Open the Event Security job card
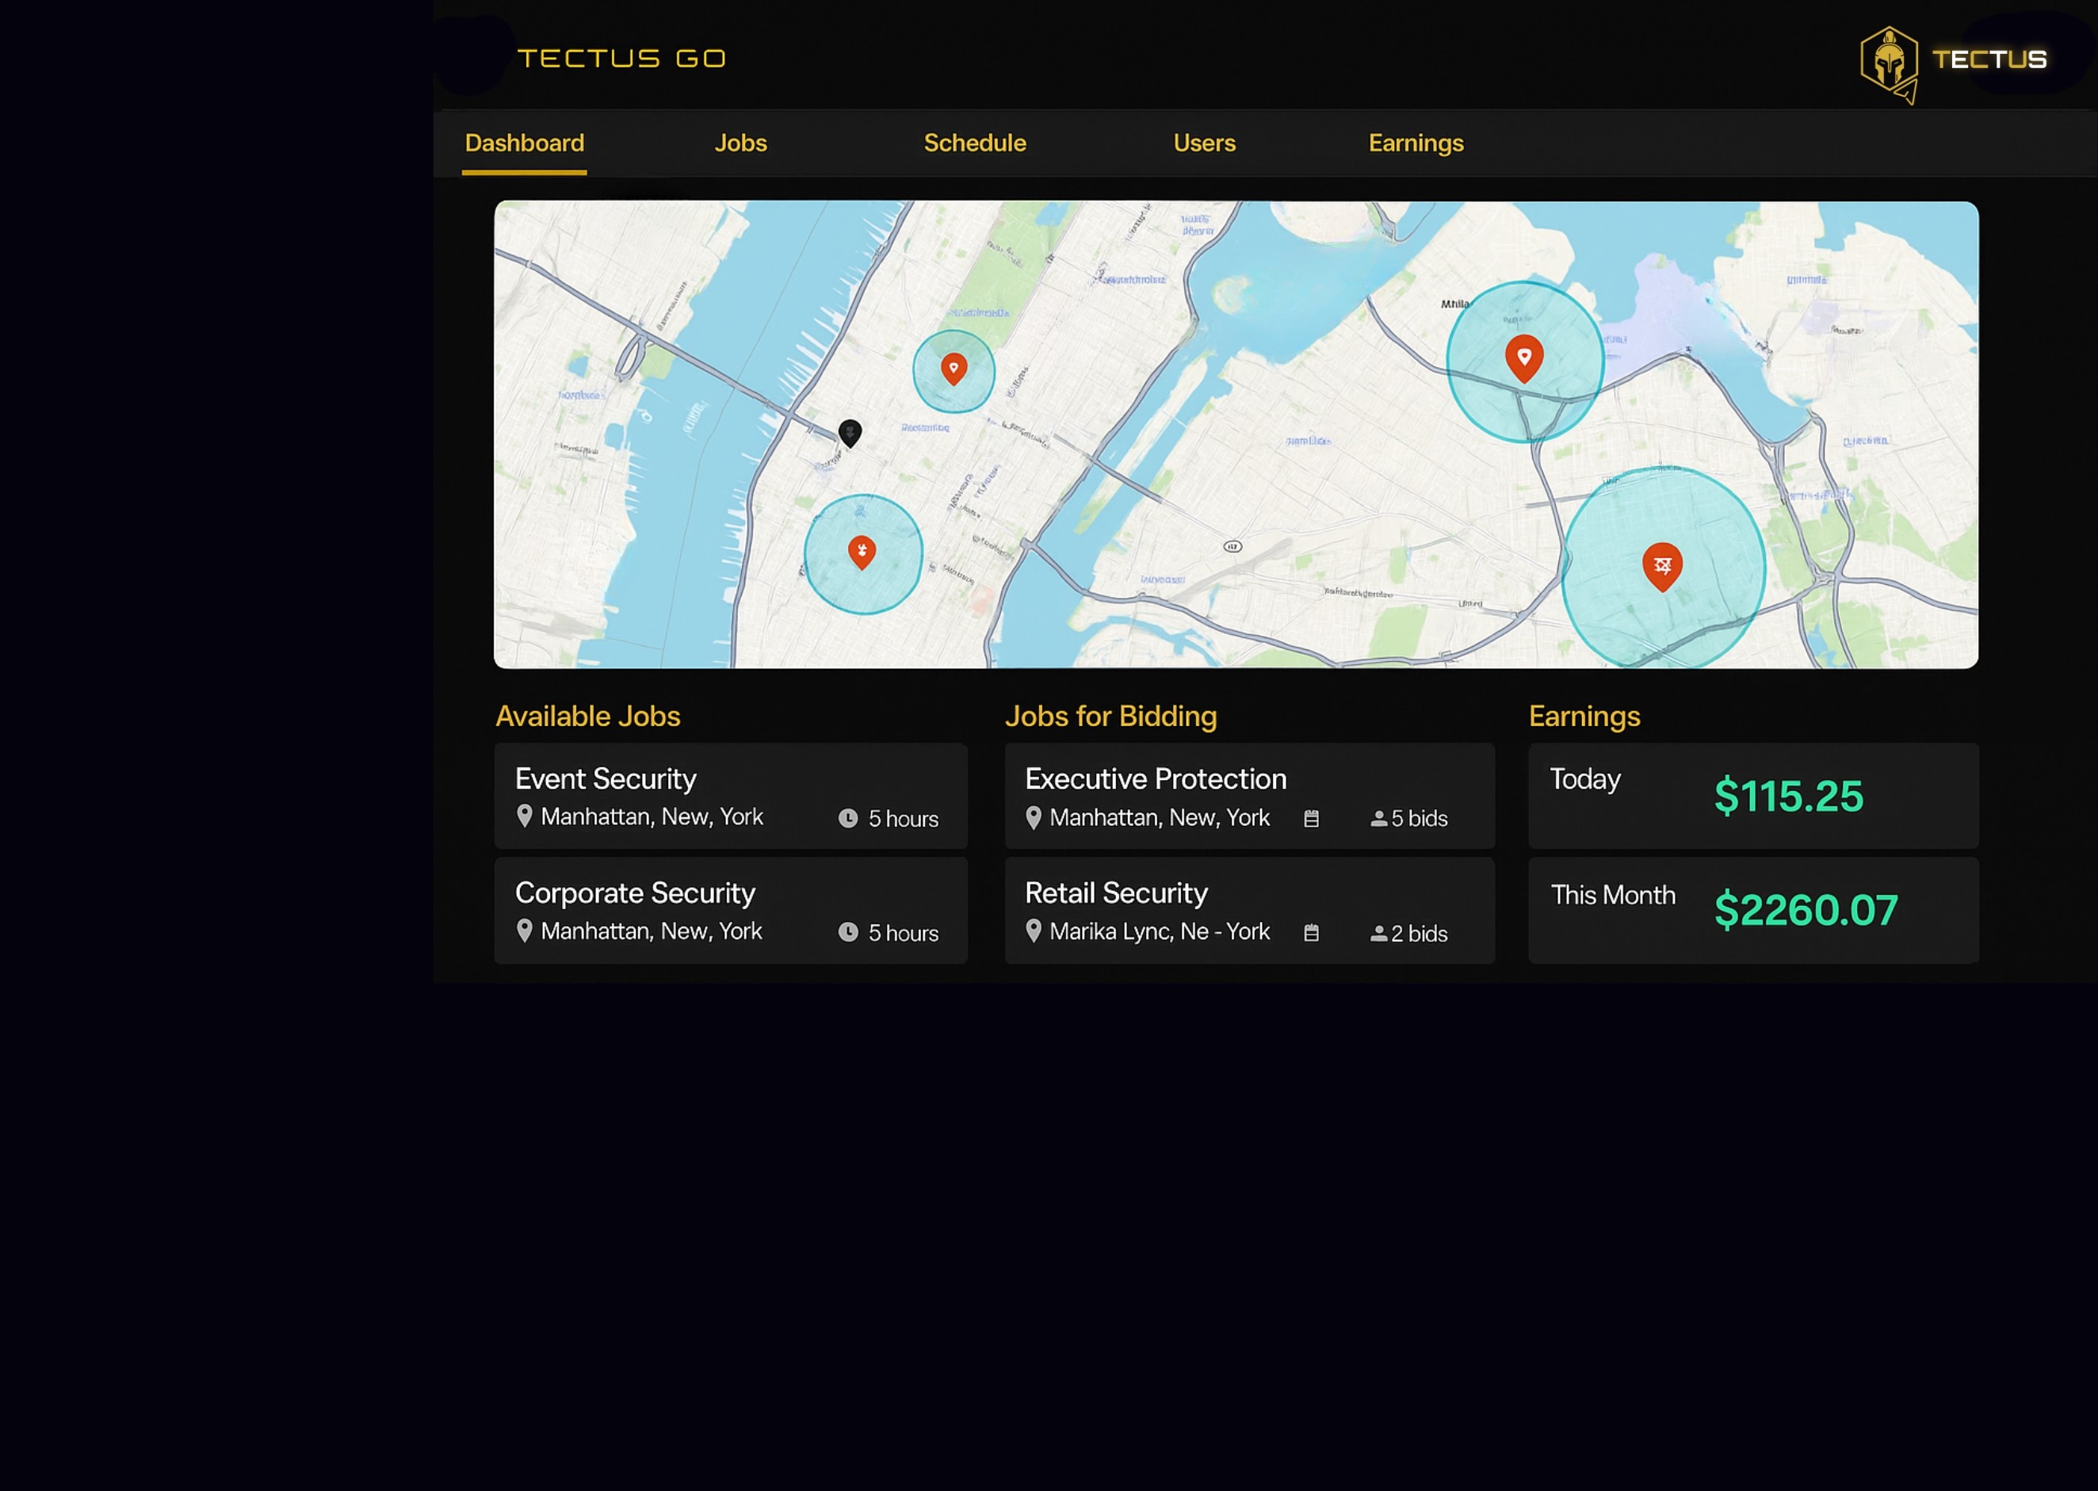 [x=730, y=795]
